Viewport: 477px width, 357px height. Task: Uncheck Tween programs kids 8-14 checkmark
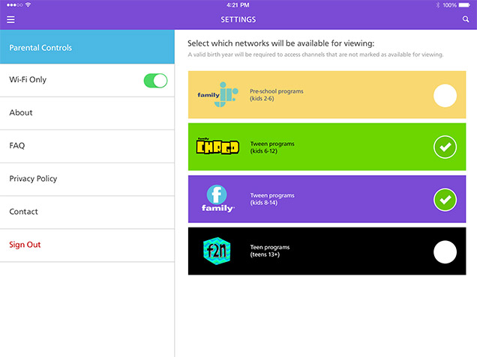coord(445,199)
